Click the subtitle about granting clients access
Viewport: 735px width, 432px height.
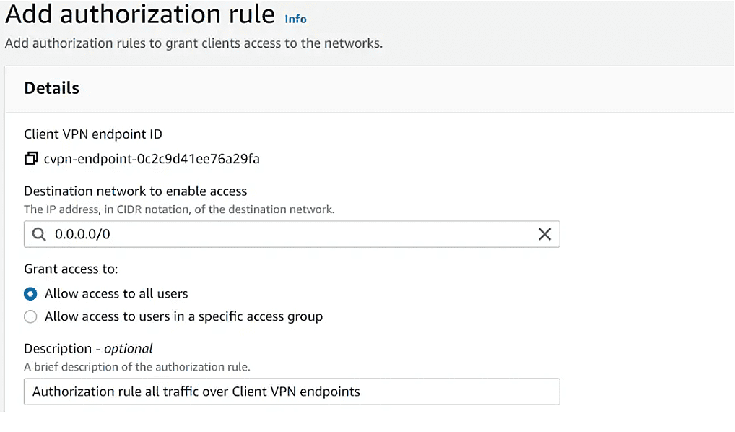coord(193,43)
